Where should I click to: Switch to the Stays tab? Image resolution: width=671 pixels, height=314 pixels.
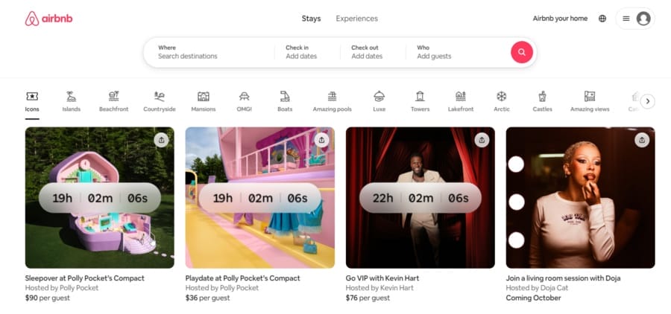coord(311,19)
